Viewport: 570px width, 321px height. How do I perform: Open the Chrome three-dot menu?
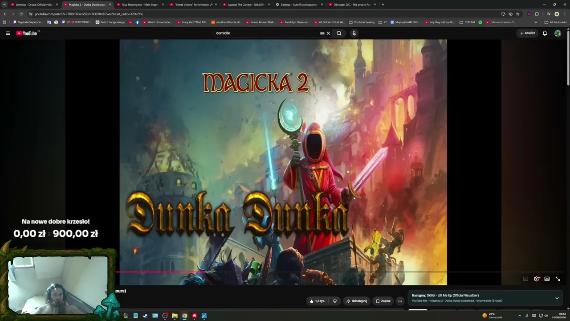coord(565,14)
